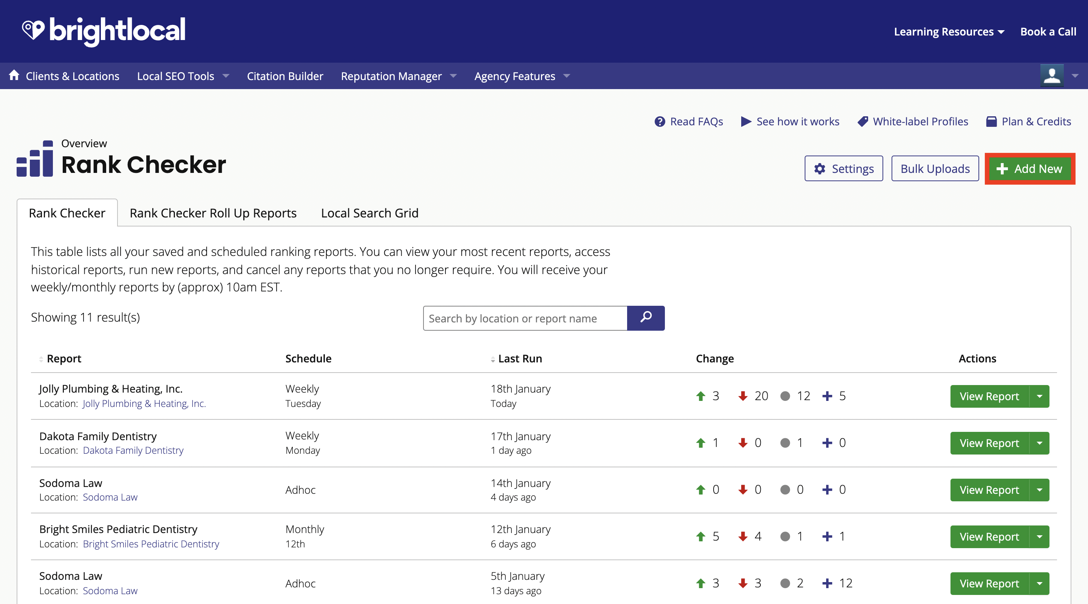Click the Schedule column header
Screen dimensions: 1088x604
click(308, 358)
